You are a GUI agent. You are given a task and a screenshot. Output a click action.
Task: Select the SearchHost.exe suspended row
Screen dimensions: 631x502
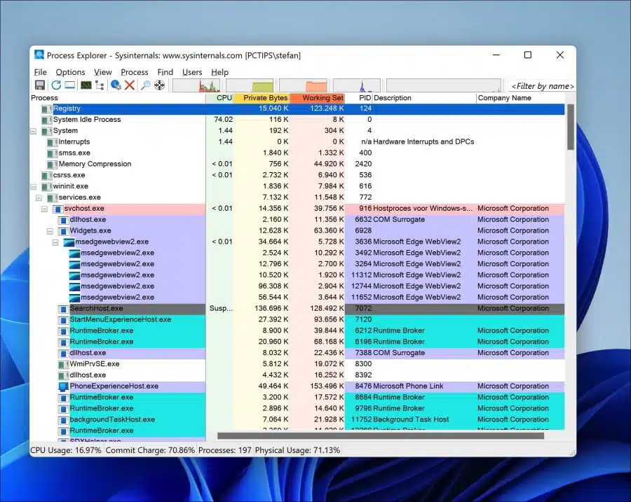point(298,309)
